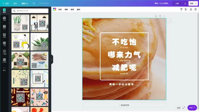This screenshot has height=112, width=199.
Task: Select the fish illustration QR template
Action: [x=39, y=60]
